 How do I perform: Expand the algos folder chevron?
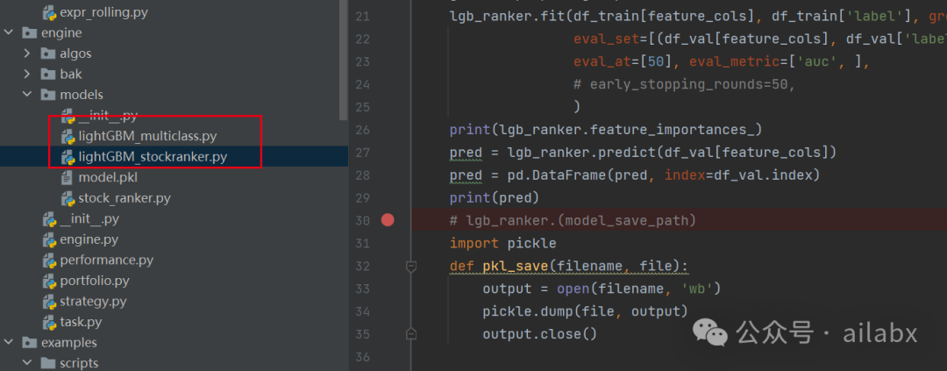[26, 54]
